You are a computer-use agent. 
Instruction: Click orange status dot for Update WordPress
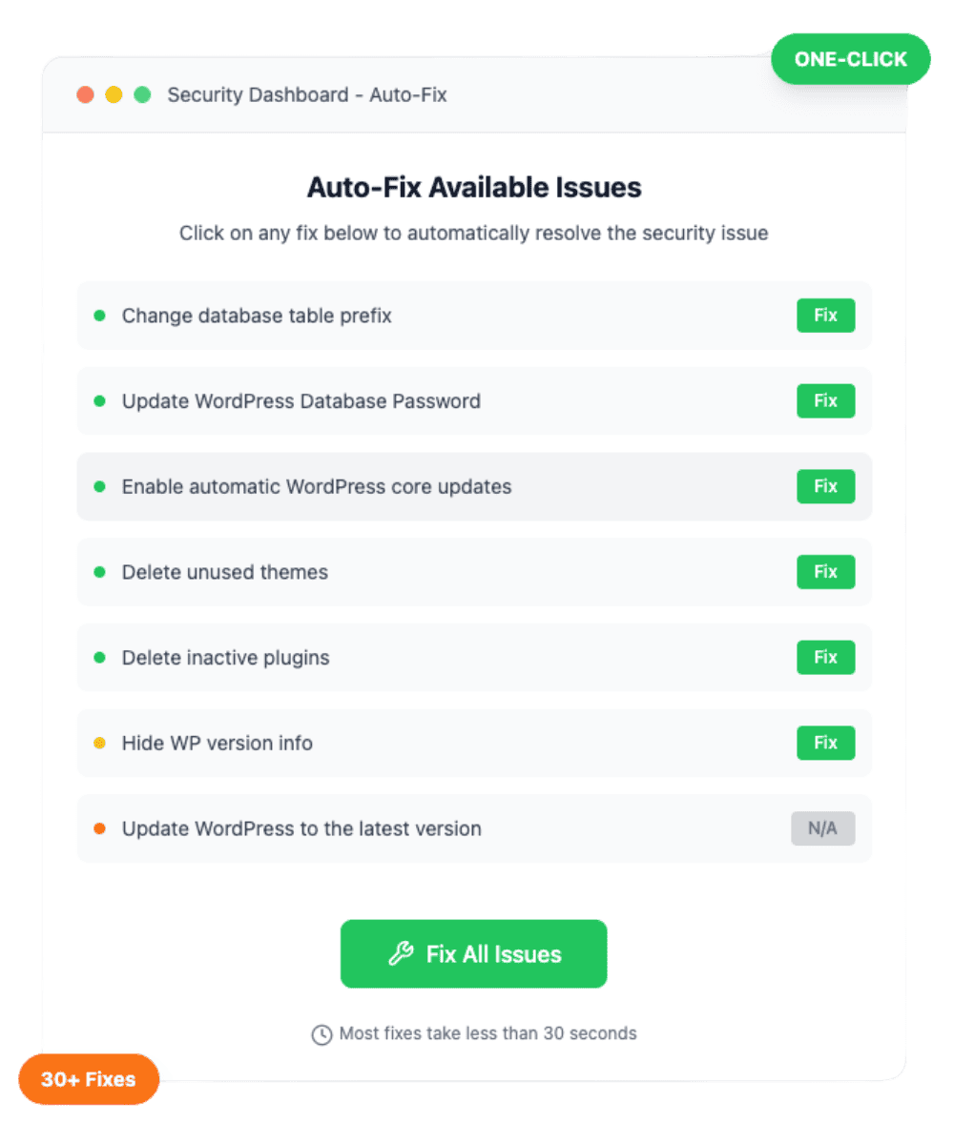pos(99,828)
